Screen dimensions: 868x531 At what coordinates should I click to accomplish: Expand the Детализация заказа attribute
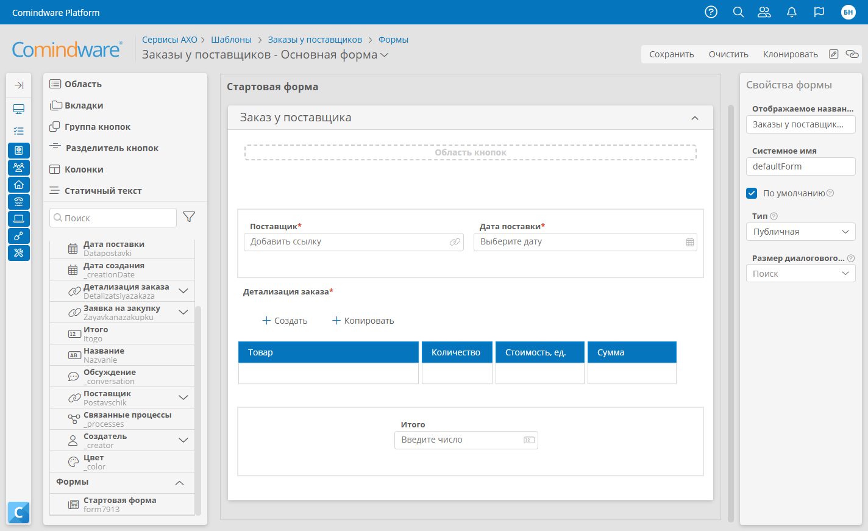(183, 291)
